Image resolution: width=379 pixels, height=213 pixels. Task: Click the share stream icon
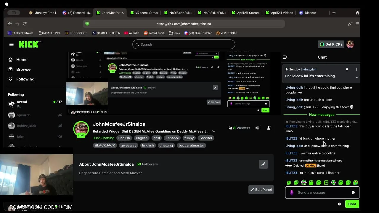click(257, 128)
